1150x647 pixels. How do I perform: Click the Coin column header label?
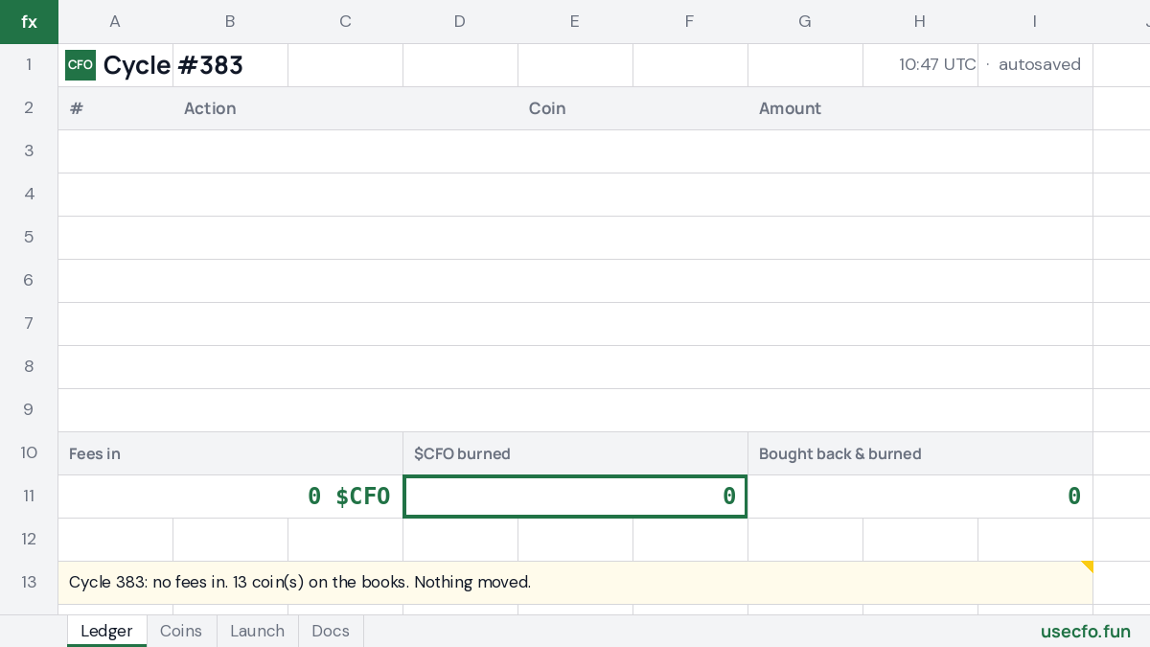pyautogui.click(x=547, y=108)
